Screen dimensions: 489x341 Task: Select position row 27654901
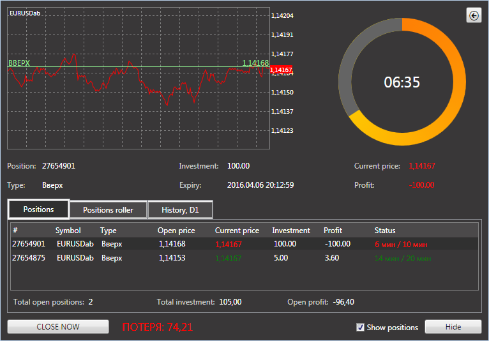(x=244, y=244)
